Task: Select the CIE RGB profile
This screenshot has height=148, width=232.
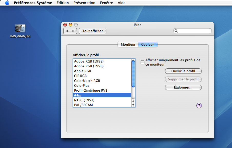Action: (102, 76)
